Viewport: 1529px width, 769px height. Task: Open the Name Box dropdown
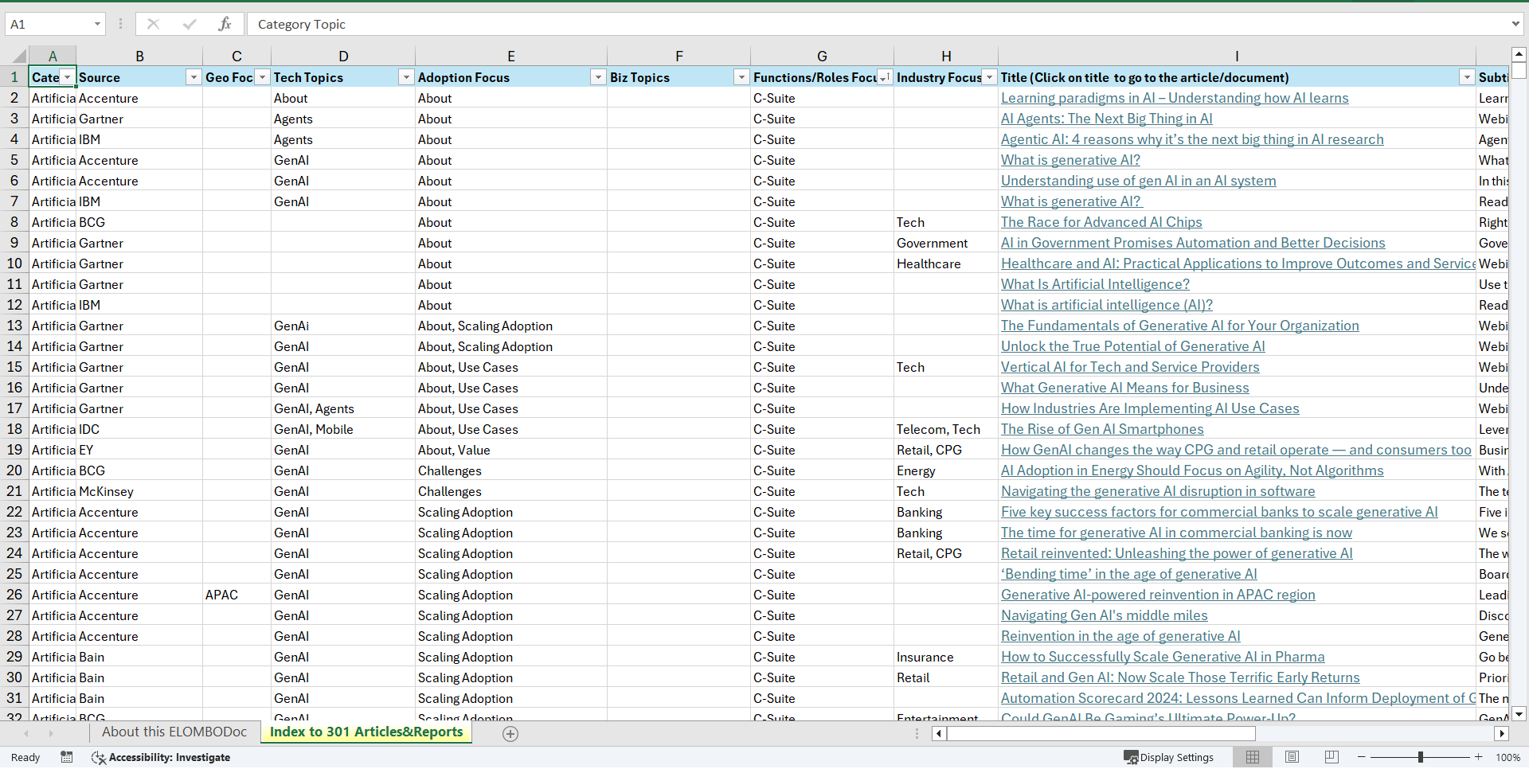97,24
